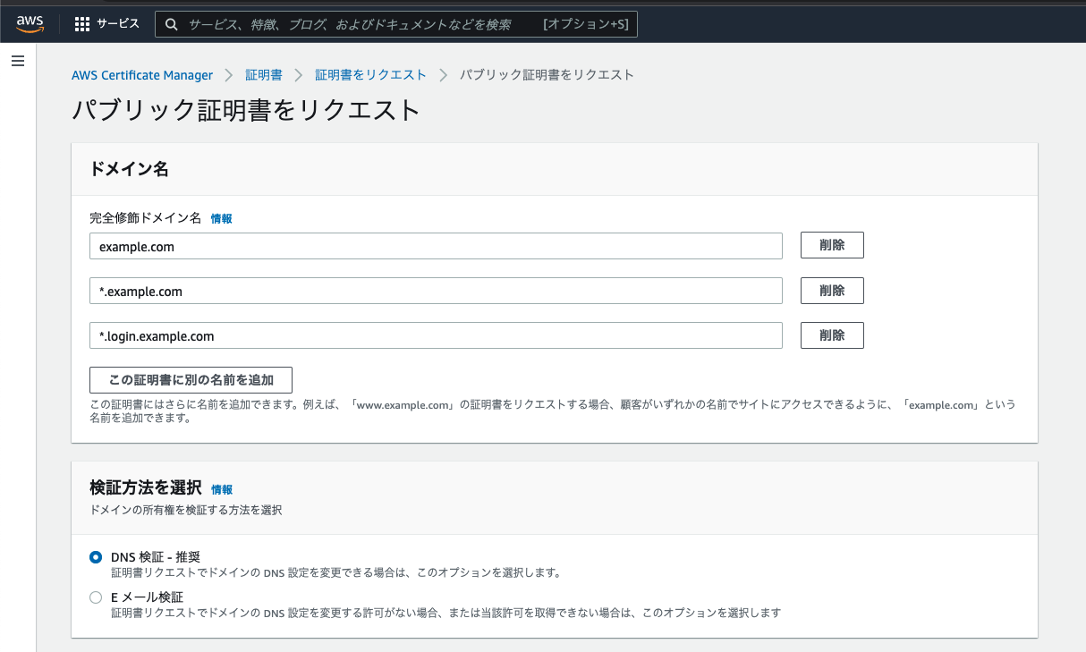Select E メール検証 radio option
The width and height of the screenshot is (1086, 652).
click(96, 597)
